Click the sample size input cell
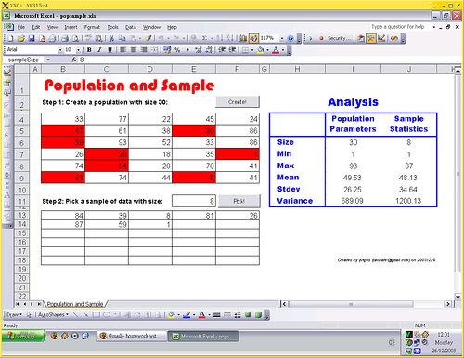The width and height of the screenshot is (464, 358). coord(194,201)
